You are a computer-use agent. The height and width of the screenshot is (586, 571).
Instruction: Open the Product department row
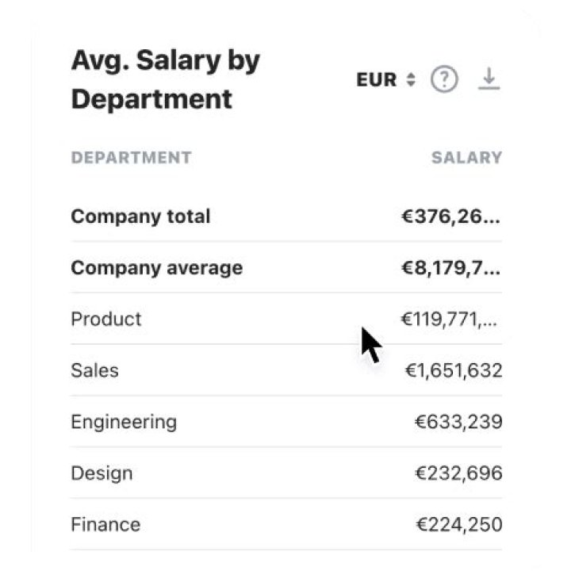tap(106, 319)
